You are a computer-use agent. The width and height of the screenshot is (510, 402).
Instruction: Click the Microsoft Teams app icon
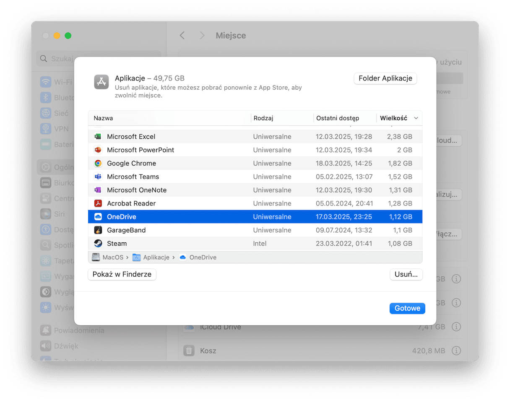pyautogui.click(x=98, y=177)
